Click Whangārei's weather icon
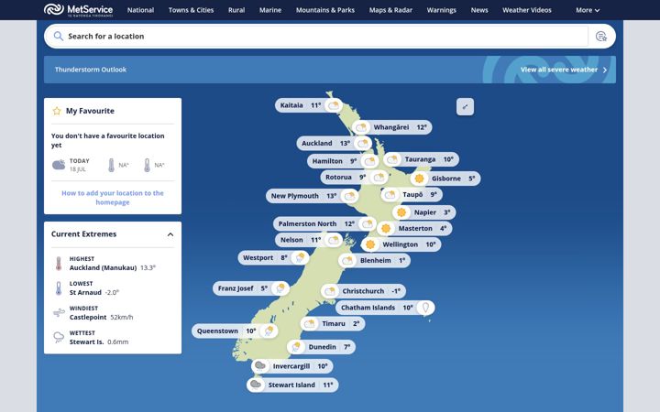 coord(361,127)
